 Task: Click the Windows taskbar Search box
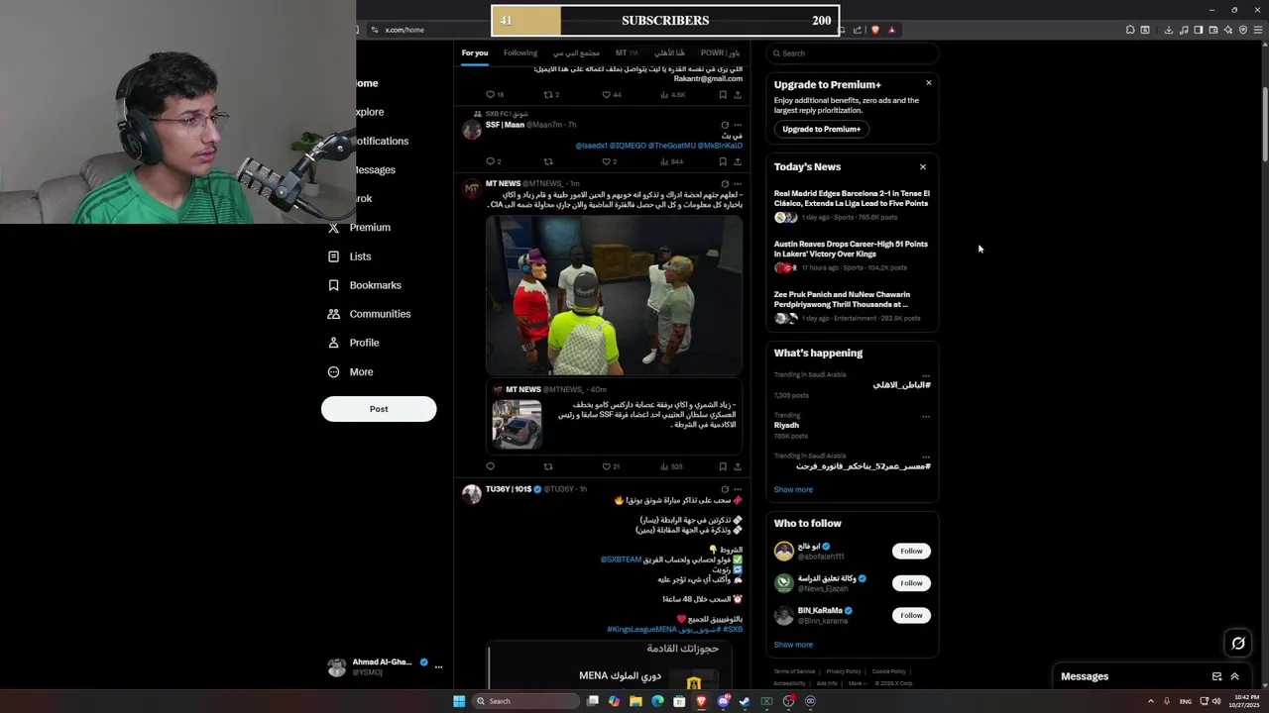[x=525, y=701]
